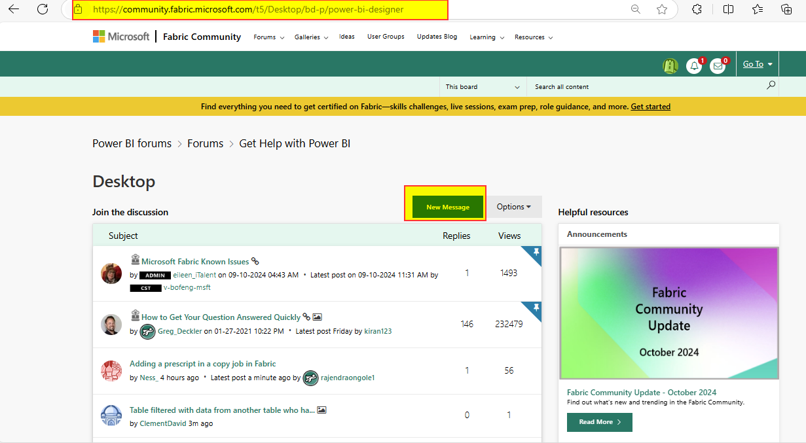Open the This board search scope dropdown
The image size is (806, 443).
point(483,86)
